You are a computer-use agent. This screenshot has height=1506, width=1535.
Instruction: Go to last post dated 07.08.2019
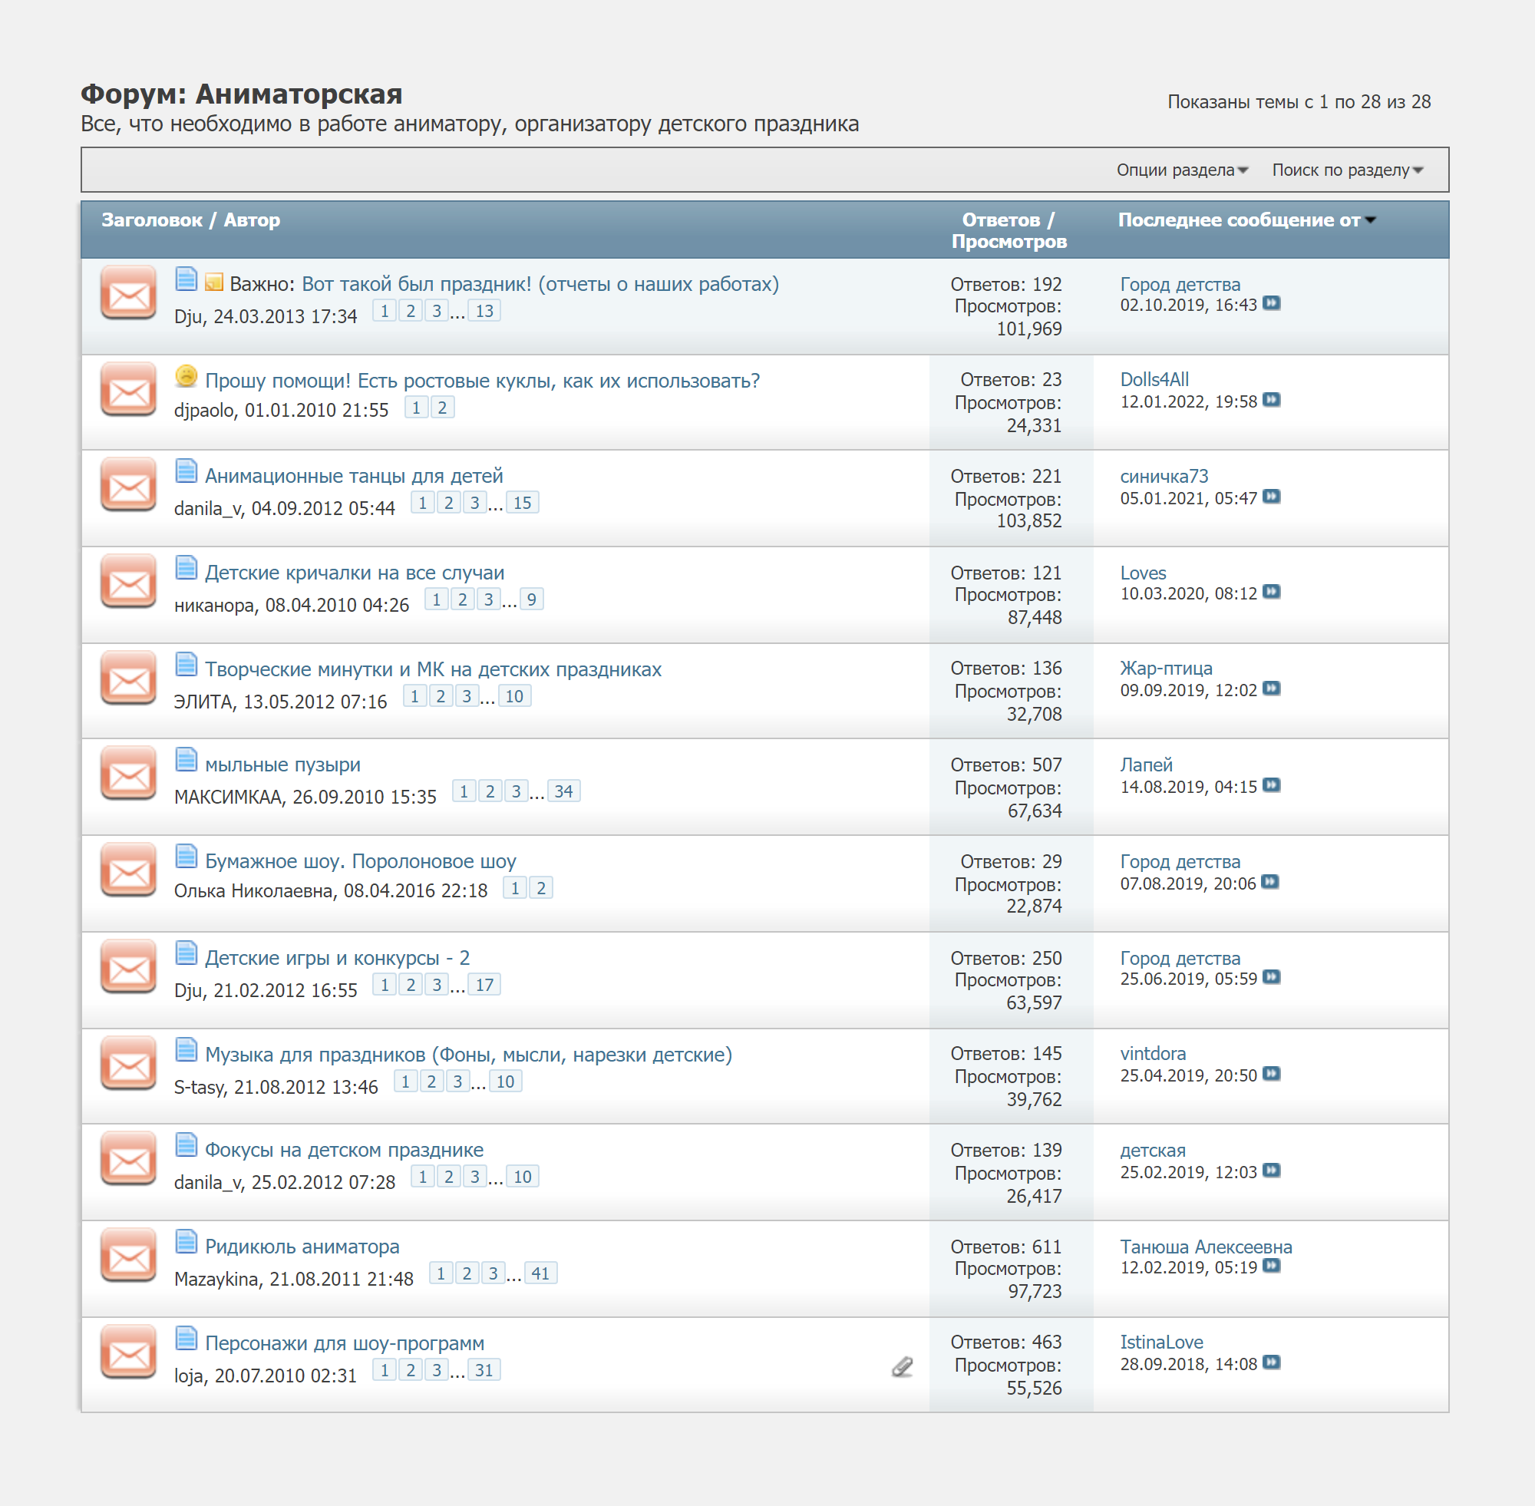(1270, 882)
